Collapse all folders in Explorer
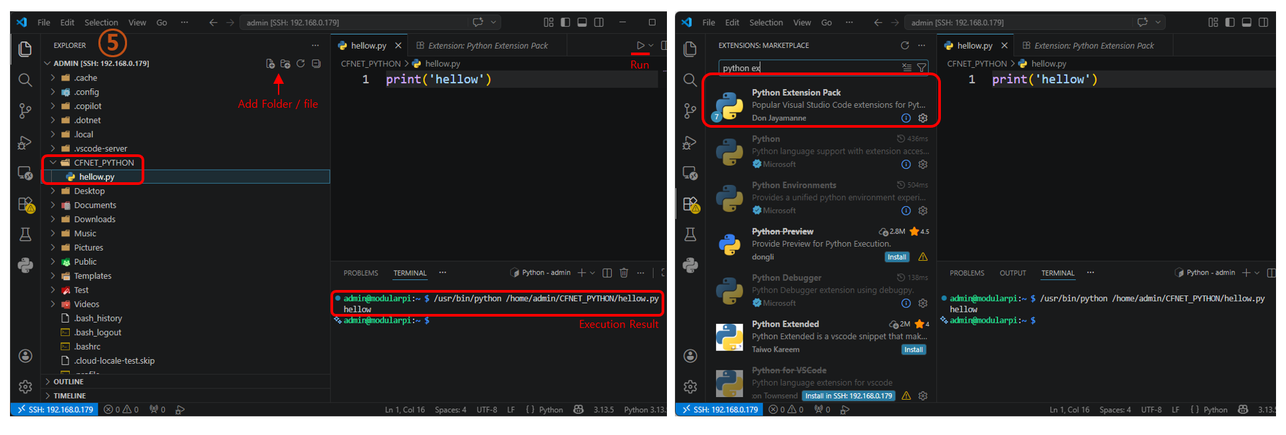 pyautogui.click(x=317, y=64)
